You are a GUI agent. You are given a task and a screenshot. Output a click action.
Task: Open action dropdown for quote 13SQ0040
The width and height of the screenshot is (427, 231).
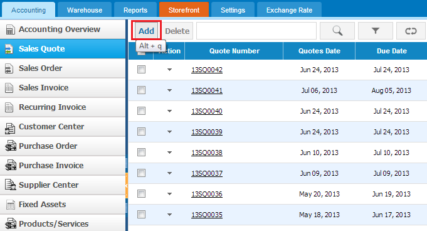point(169,111)
